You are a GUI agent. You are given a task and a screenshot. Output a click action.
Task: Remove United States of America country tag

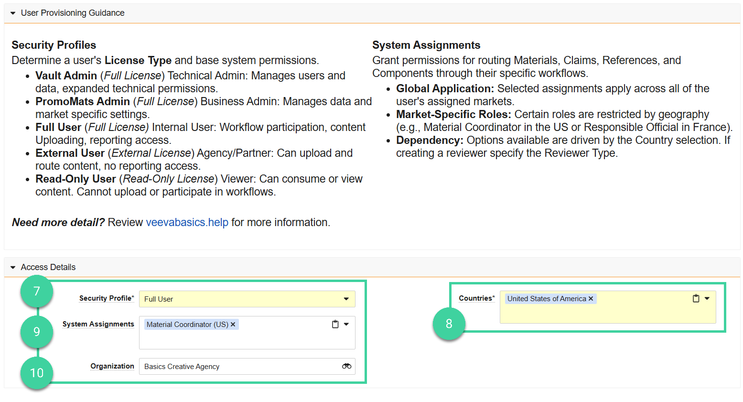(x=591, y=298)
